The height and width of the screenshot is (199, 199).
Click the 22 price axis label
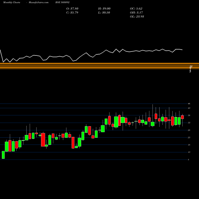(x=189, y=137)
